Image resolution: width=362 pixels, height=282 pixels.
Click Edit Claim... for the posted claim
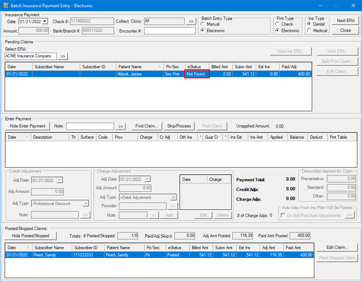(337, 247)
